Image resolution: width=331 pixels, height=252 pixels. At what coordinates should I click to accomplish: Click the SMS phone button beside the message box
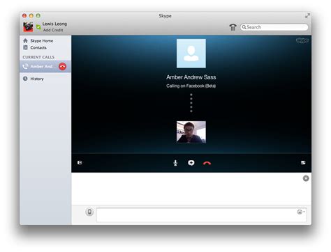pos(89,212)
